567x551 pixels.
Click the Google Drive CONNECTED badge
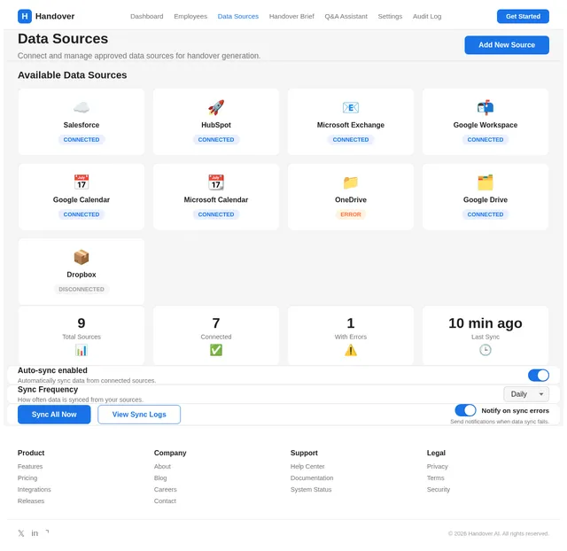tap(485, 214)
